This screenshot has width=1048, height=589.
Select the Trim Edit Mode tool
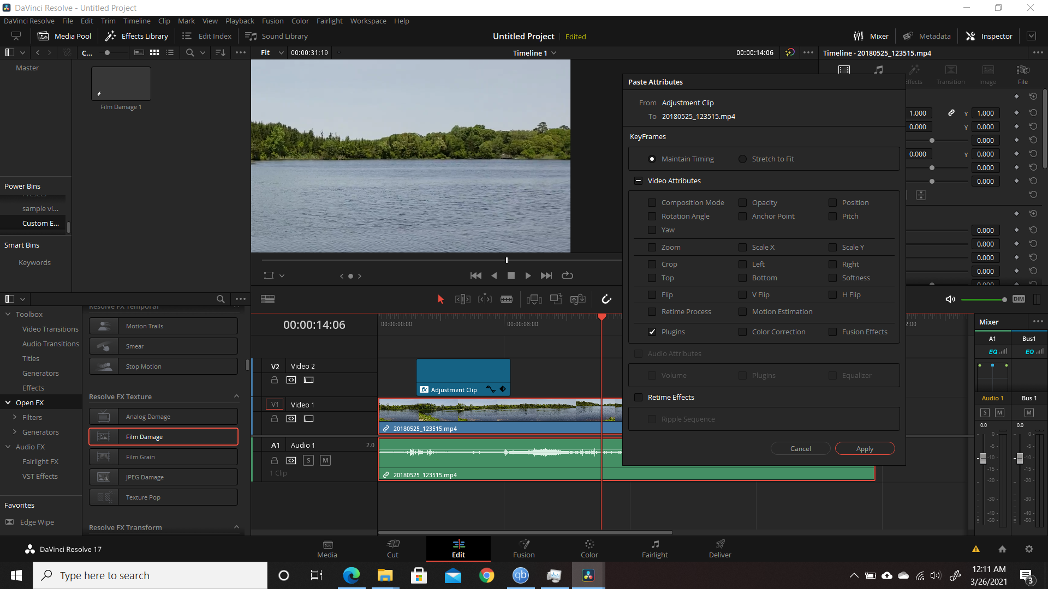462,299
